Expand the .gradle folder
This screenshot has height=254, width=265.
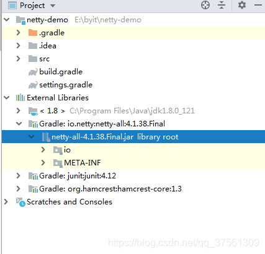click(x=19, y=33)
